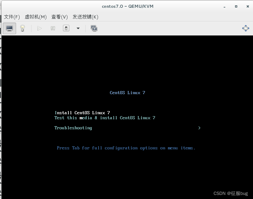Close the centos7.0 QEMU/KVM window
The width and height of the screenshot is (253, 199).
coord(248,6)
